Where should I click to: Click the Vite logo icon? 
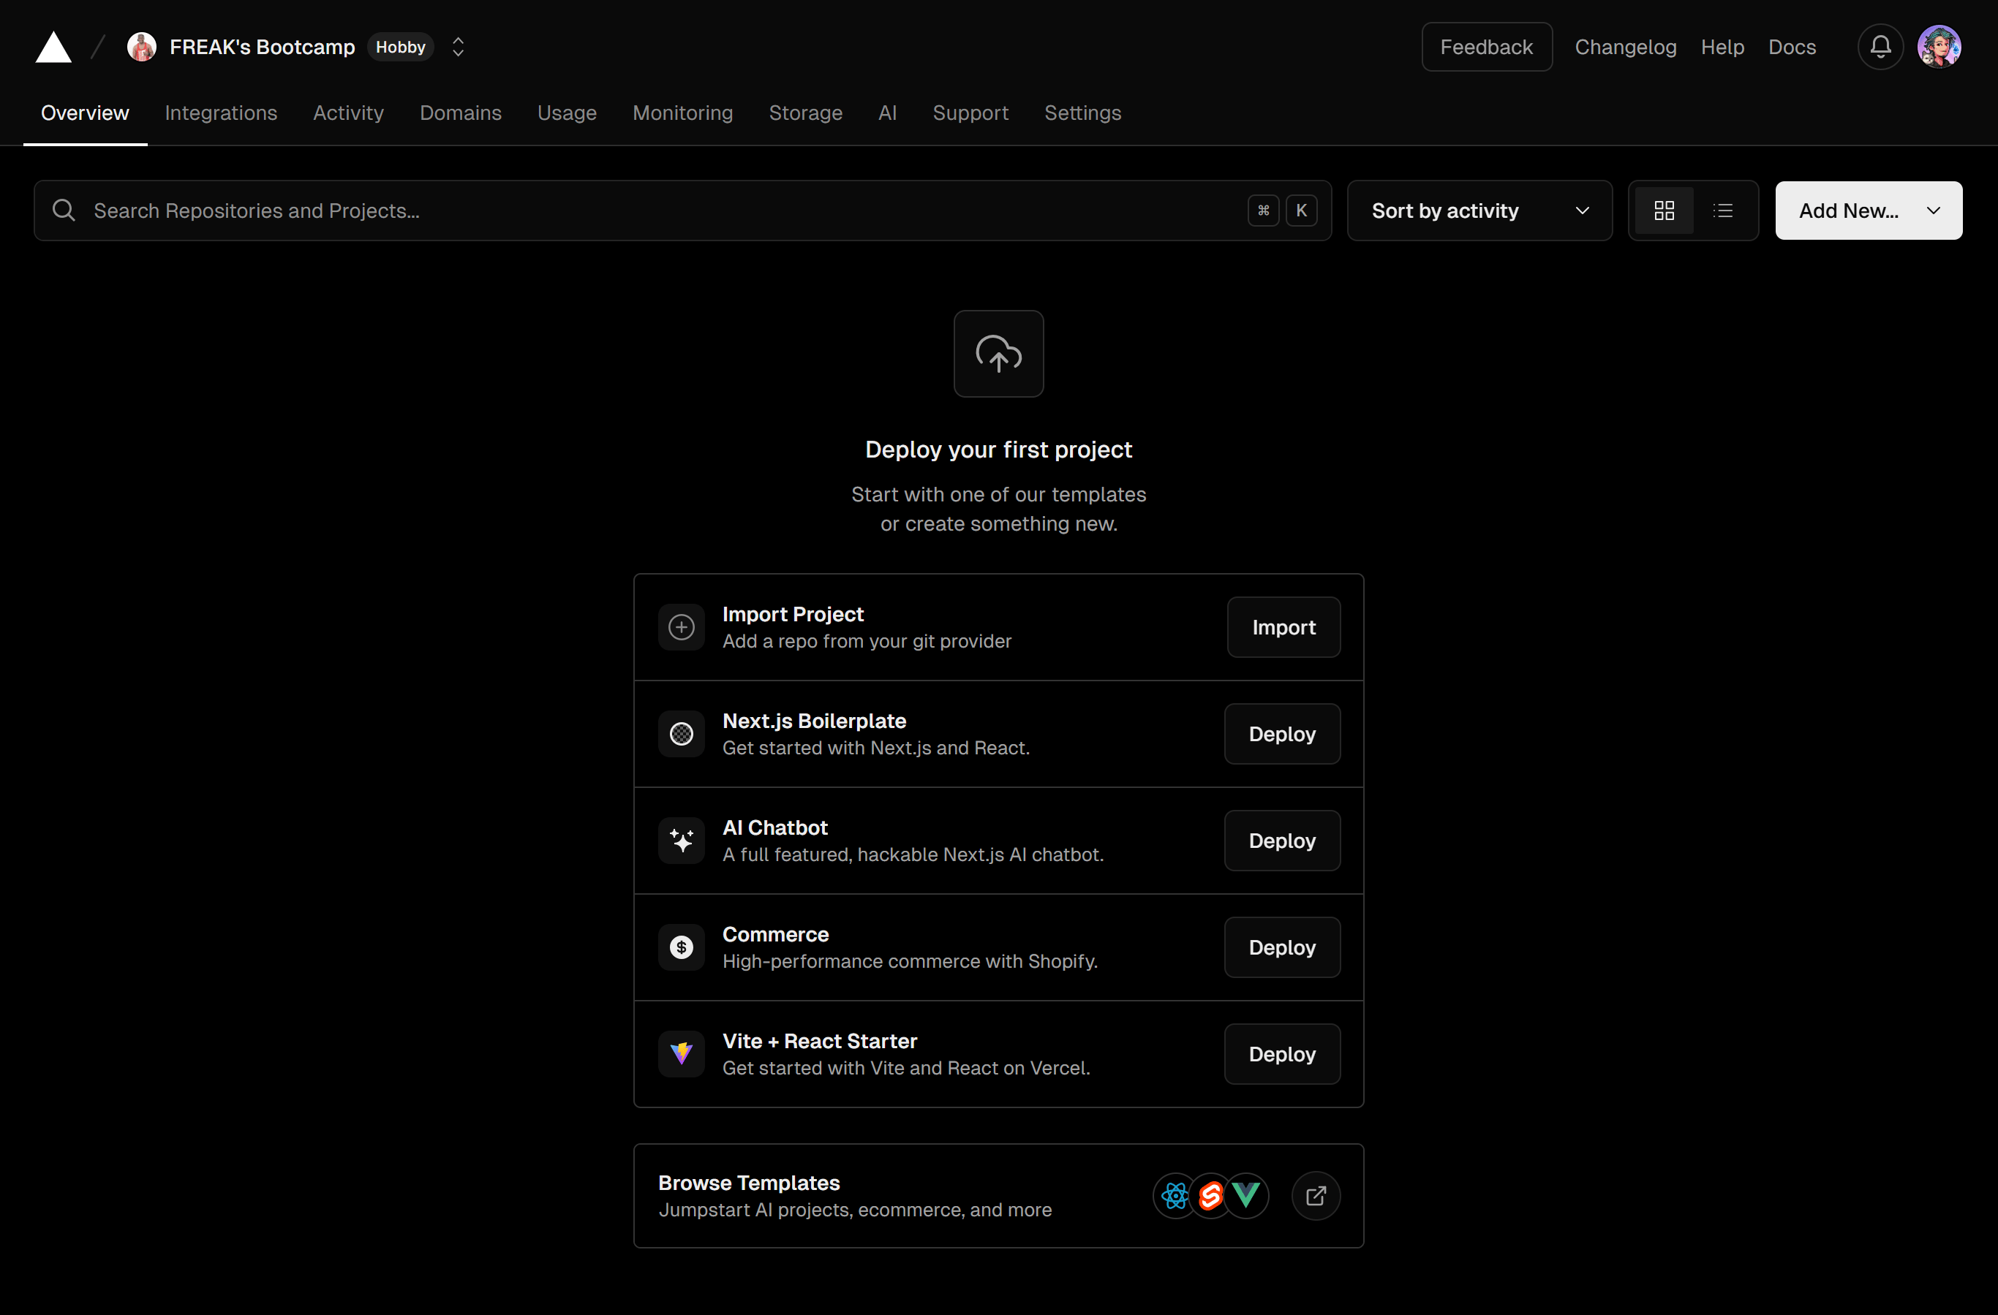pos(681,1053)
